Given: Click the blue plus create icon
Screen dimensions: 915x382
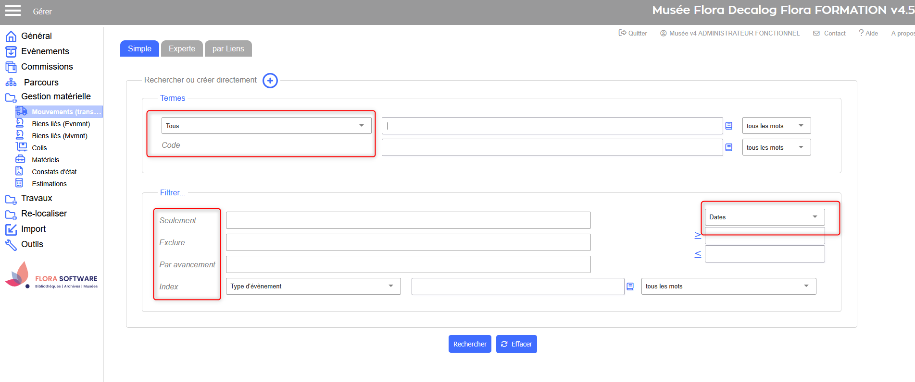Looking at the screenshot, I should tap(270, 81).
